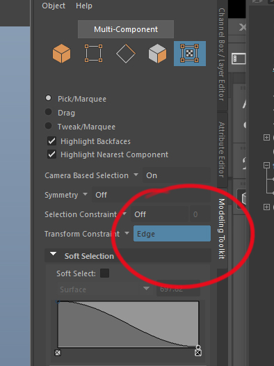Click Transform Constraint Edge value field
The height and width of the screenshot is (366, 274).
tap(172, 233)
